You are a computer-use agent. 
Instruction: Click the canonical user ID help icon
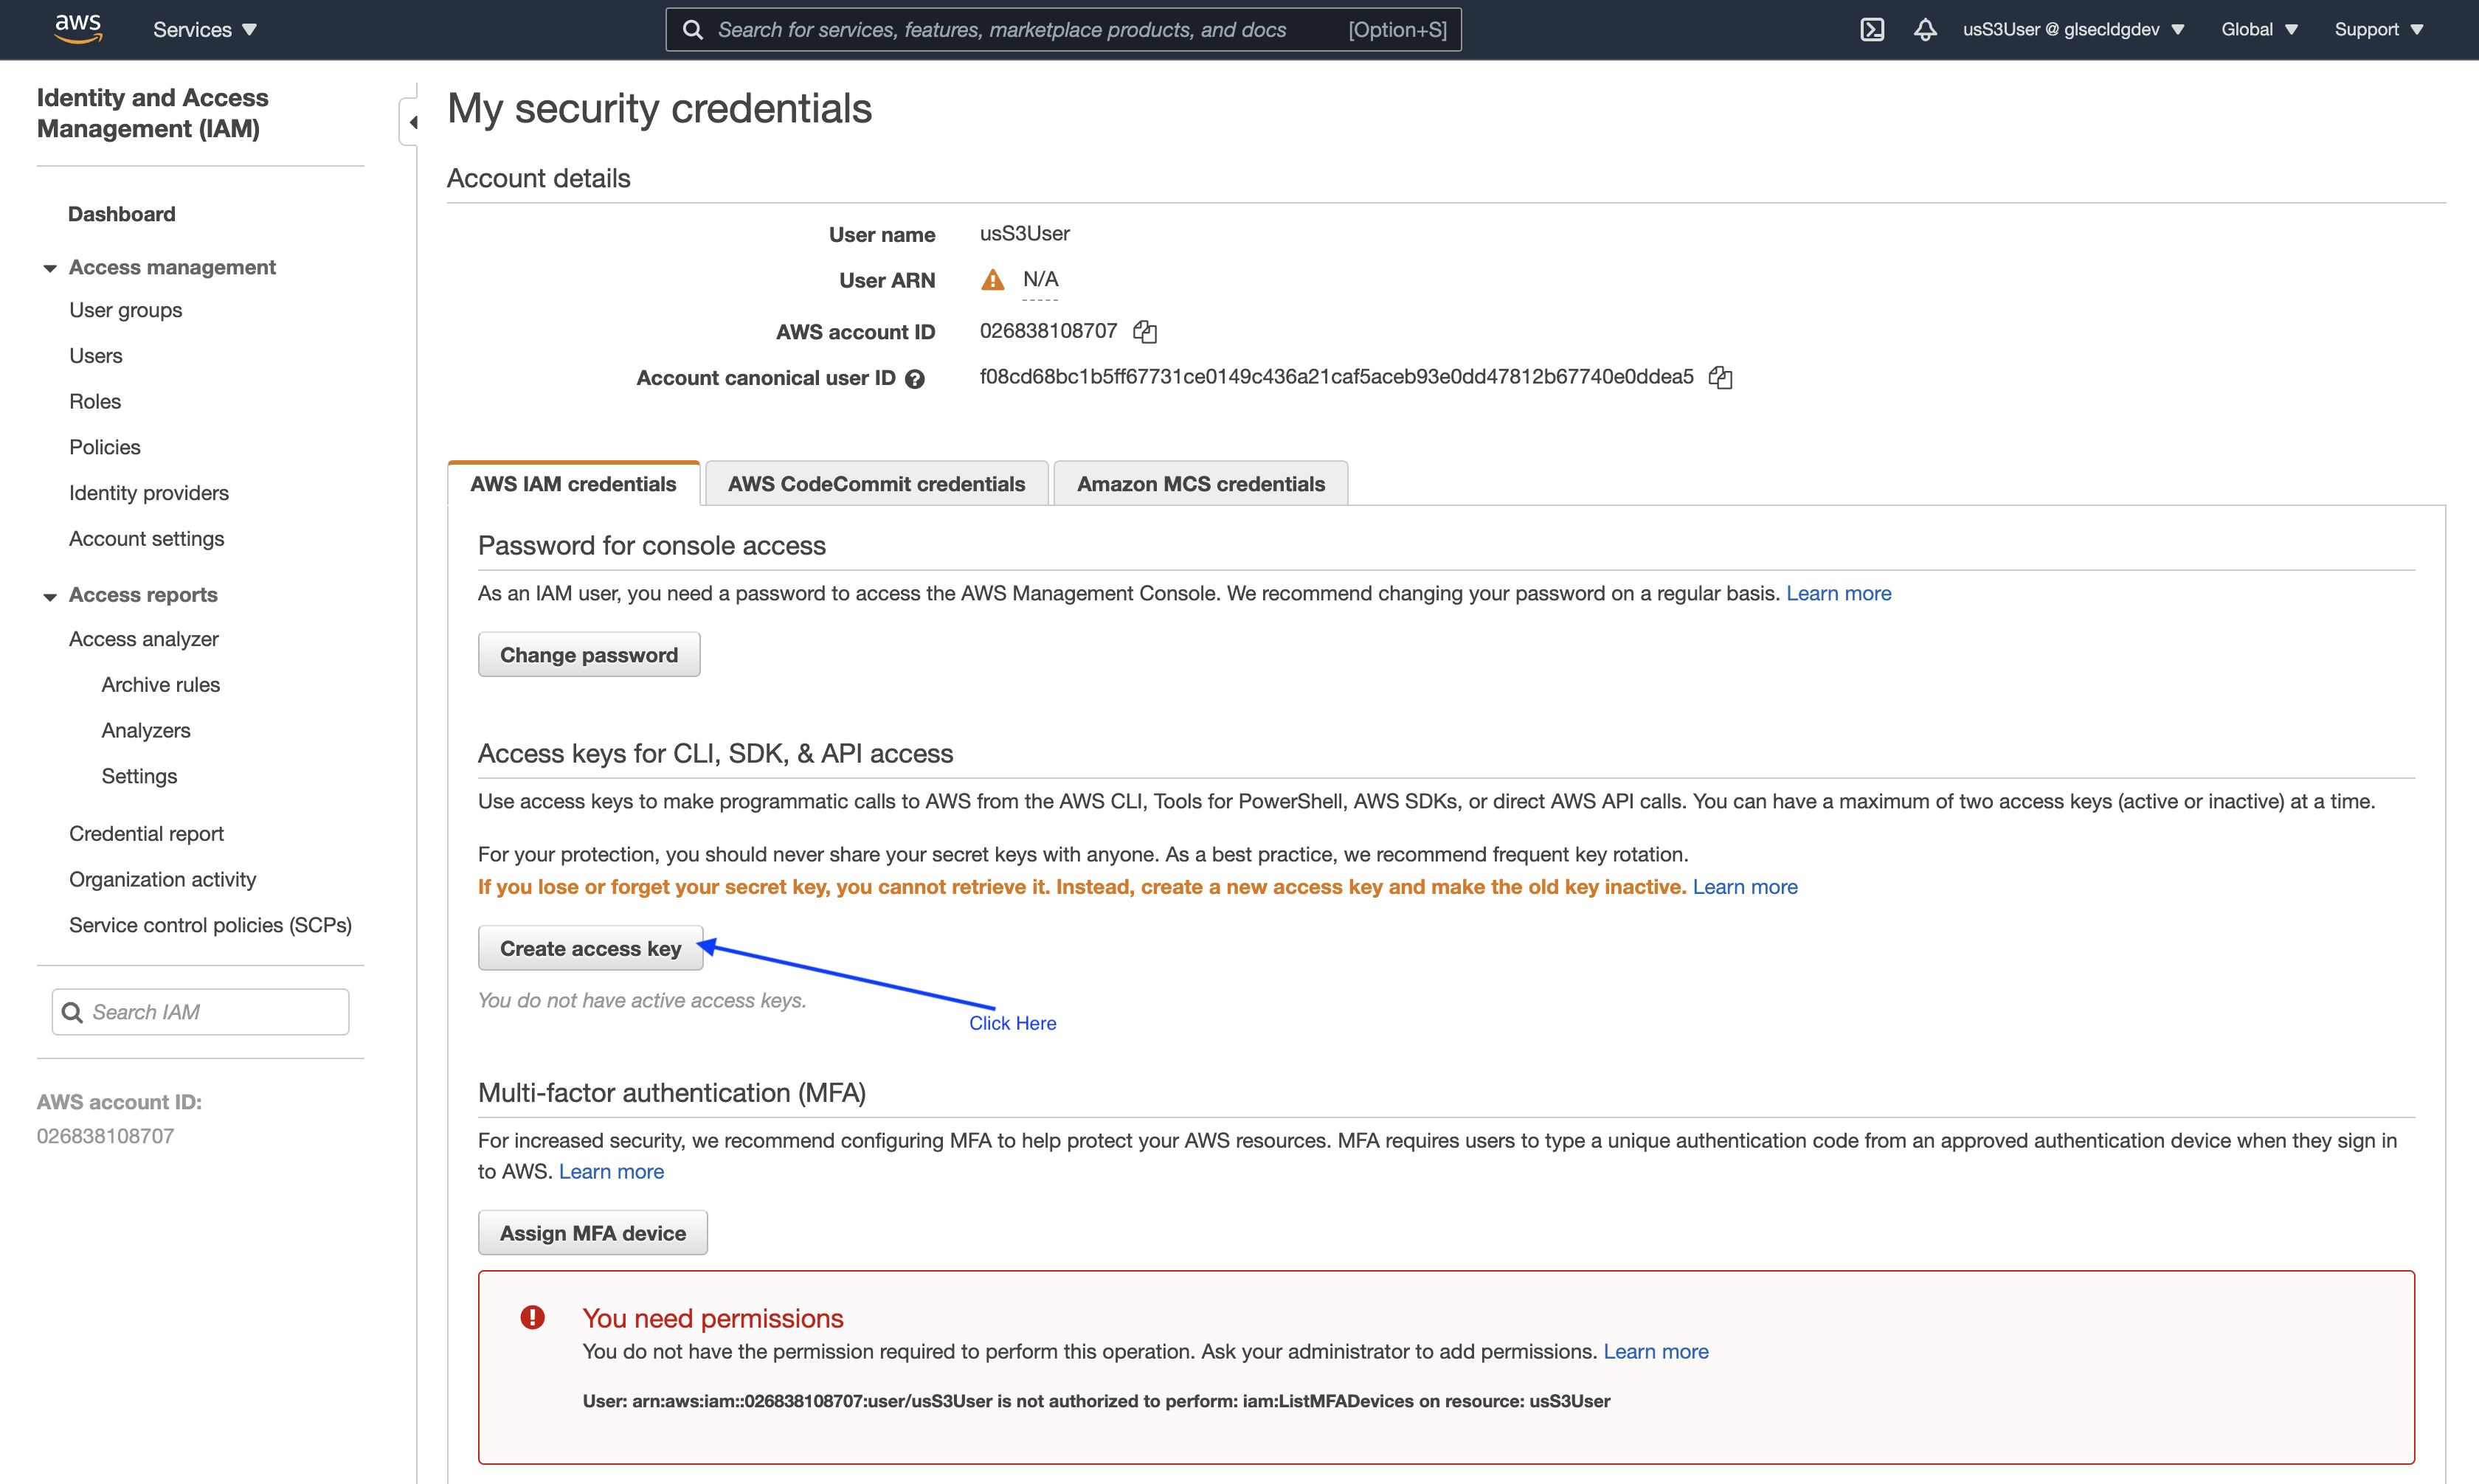[x=914, y=379]
